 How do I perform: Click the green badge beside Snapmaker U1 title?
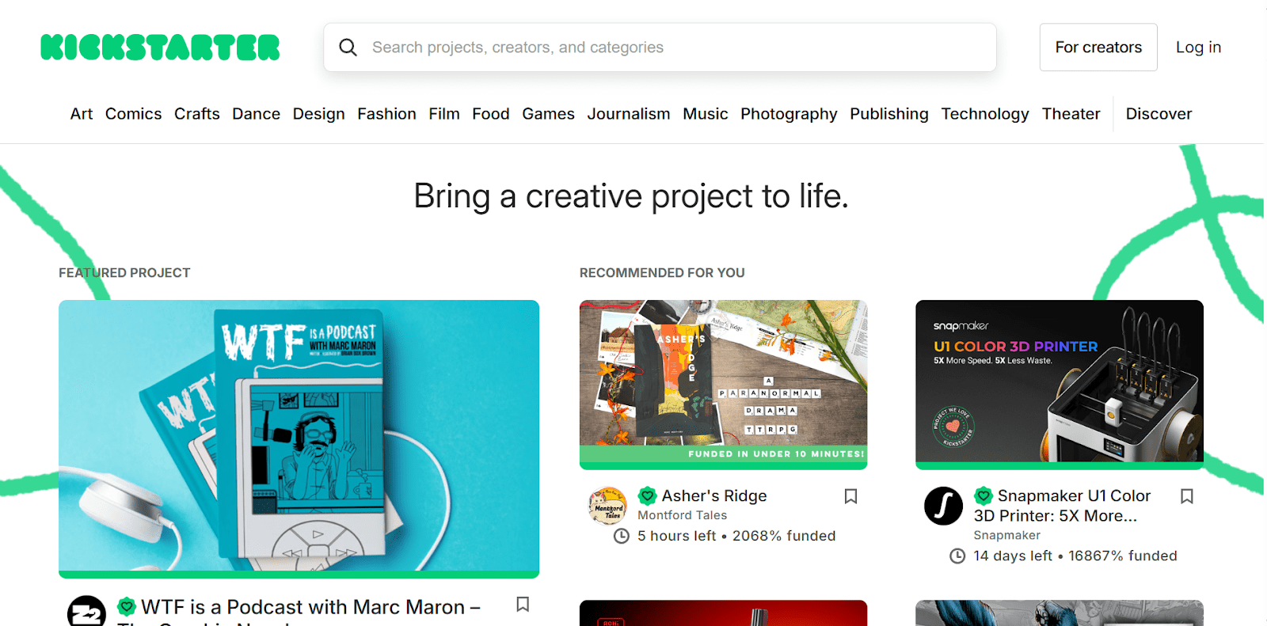(984, 496)
